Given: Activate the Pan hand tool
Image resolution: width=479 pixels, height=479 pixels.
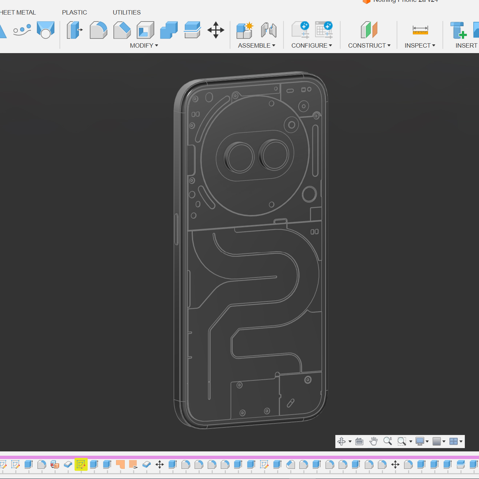Looking at the screenshot, I should (x=374, y=441).
